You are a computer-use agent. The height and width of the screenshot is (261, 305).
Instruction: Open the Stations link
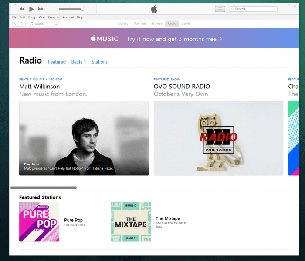[100, 62]
